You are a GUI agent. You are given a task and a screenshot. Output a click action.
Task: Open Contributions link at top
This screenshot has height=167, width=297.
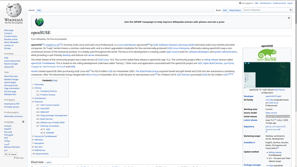point(266,3)
